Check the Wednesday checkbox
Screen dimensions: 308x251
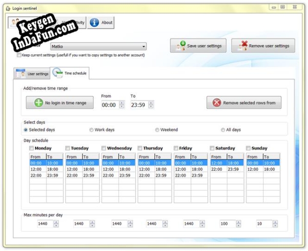click(x=103, y=148)
